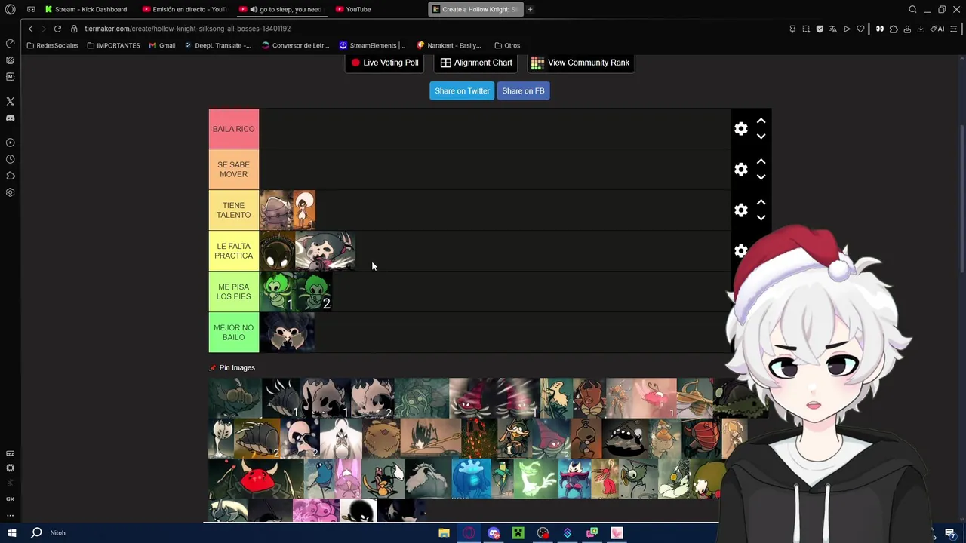Open GX Control speedometer in sidebar

tap(10, 43)
